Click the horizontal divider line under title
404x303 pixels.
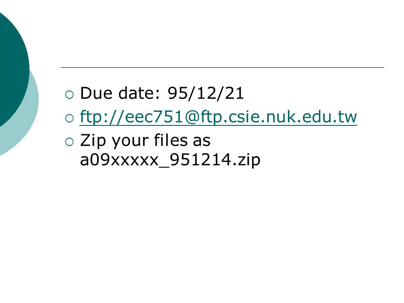tap(222, 67)
